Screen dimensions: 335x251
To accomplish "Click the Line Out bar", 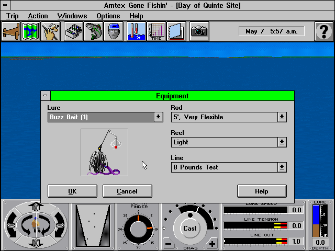I will point(255,241).
